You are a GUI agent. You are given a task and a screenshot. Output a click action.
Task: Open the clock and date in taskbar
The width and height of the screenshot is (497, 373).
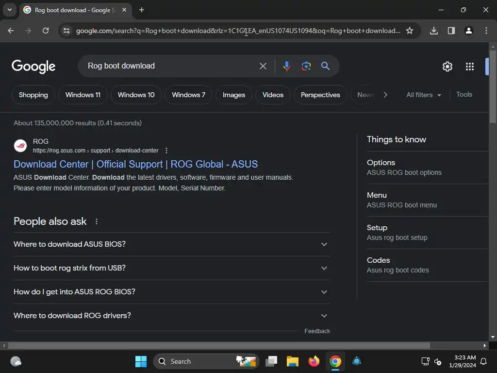point(462,361)
